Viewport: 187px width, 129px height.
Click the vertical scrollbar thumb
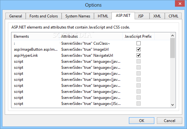[172, 48]
